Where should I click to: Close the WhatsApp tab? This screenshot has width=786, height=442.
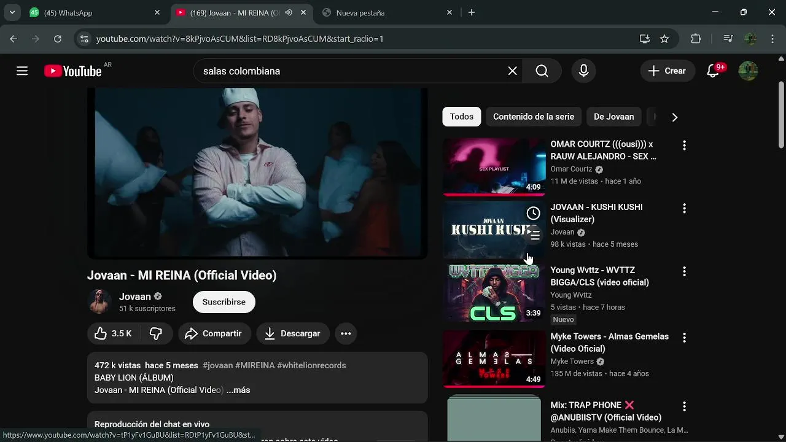pyautogui.click(x=157, y=12)
